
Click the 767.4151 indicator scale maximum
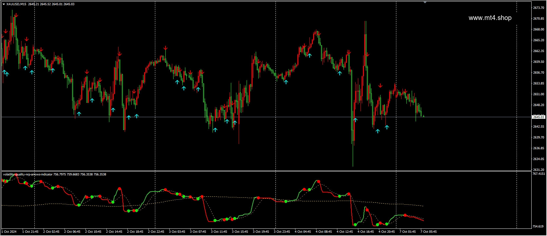(539, 174)
